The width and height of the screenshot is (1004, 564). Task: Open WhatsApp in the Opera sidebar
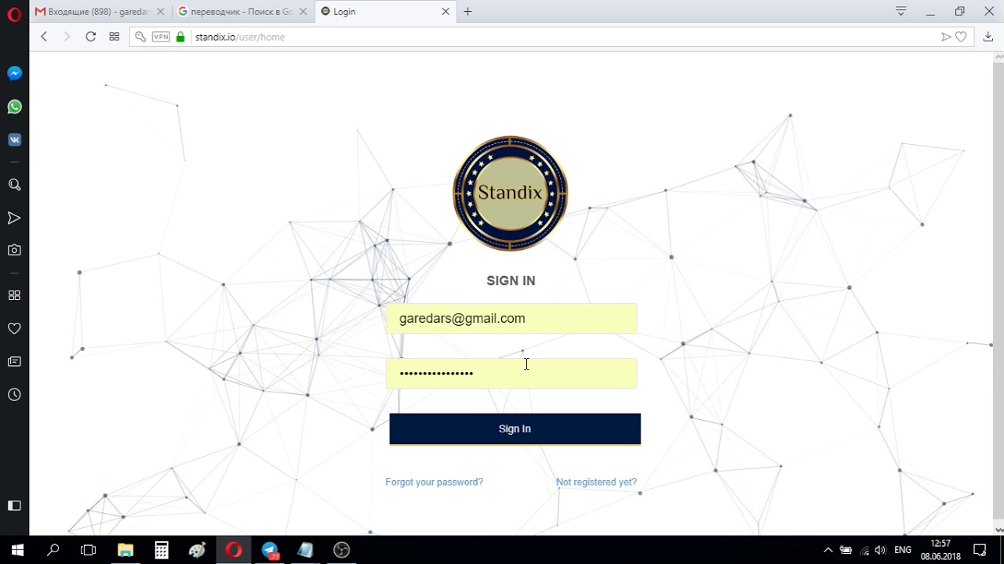click(14, 107)
